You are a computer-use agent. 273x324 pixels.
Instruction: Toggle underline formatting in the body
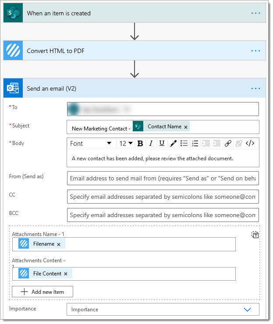[162, 143]
